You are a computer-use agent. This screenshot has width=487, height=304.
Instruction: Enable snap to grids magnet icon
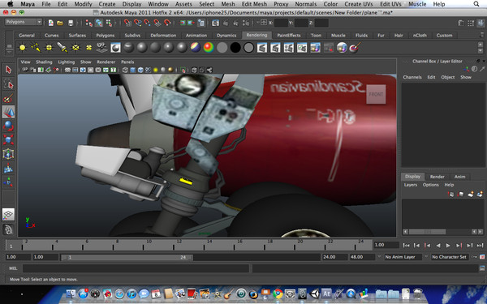tap(127, 23)
